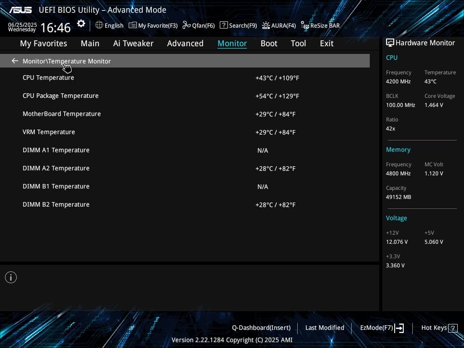Open the Ai Tweaker tab

(133, 43)
